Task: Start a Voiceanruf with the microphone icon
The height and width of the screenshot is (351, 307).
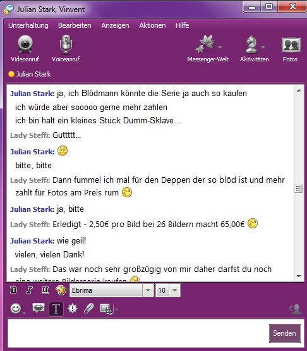Action: click(66, 44)
